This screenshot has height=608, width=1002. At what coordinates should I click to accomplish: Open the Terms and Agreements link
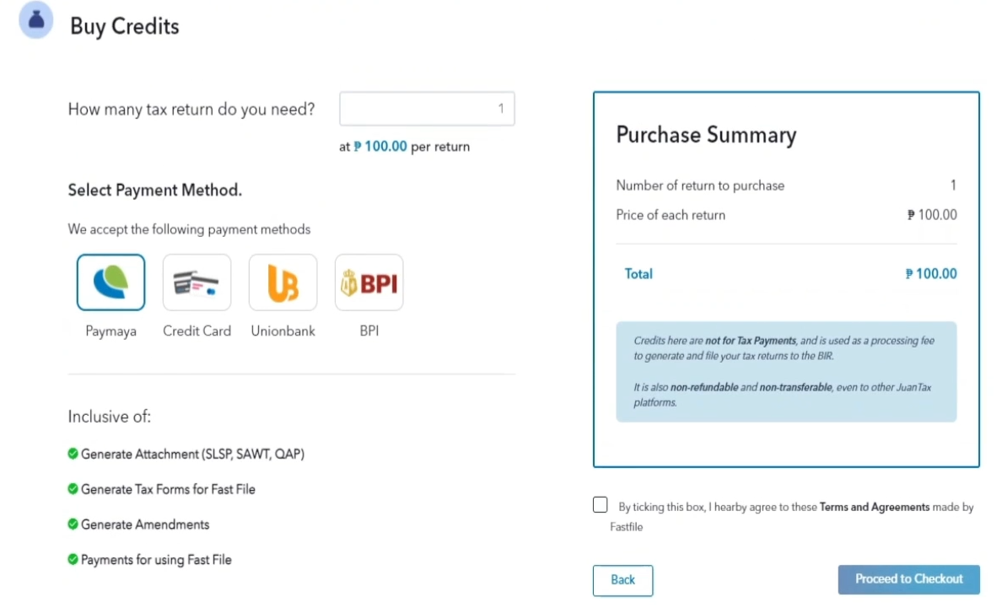click(875, 508)
